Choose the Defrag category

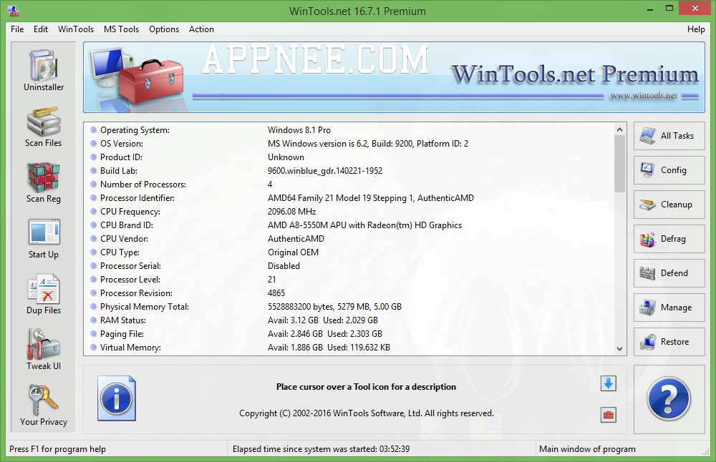(x=669, y=239)
